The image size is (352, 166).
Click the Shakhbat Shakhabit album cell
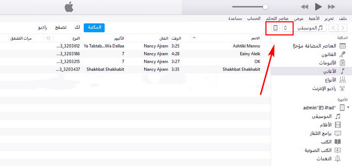(106, 69)
